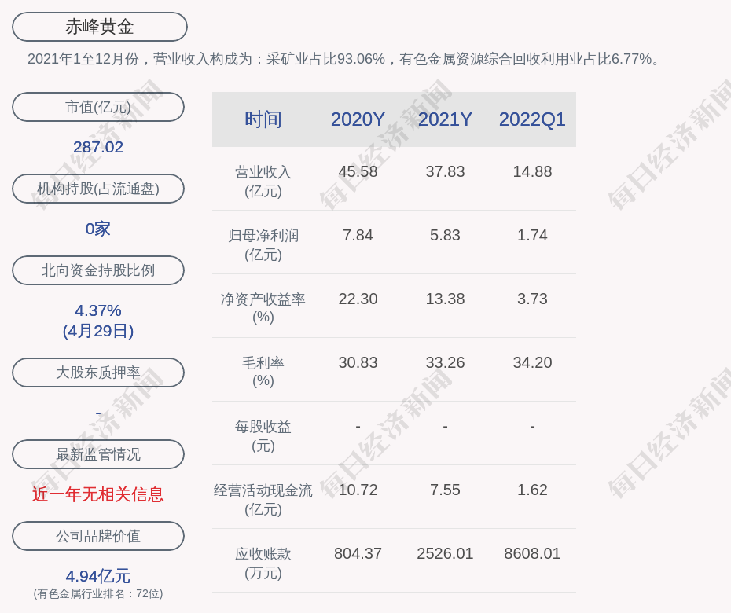This screenshot has height=613, width=731.
Task: Select the 最新监管情况 pill
Action: pyautogui.click(x=98, y=454)
